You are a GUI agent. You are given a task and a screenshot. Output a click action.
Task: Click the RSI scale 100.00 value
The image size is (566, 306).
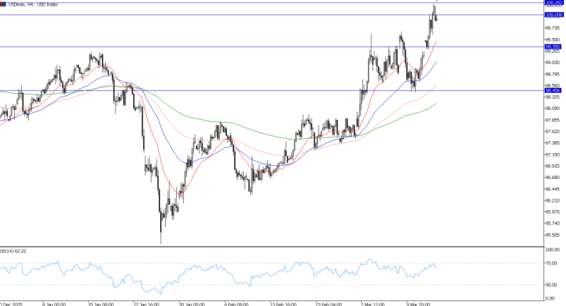pyautogui.click(x=553, y=250)
